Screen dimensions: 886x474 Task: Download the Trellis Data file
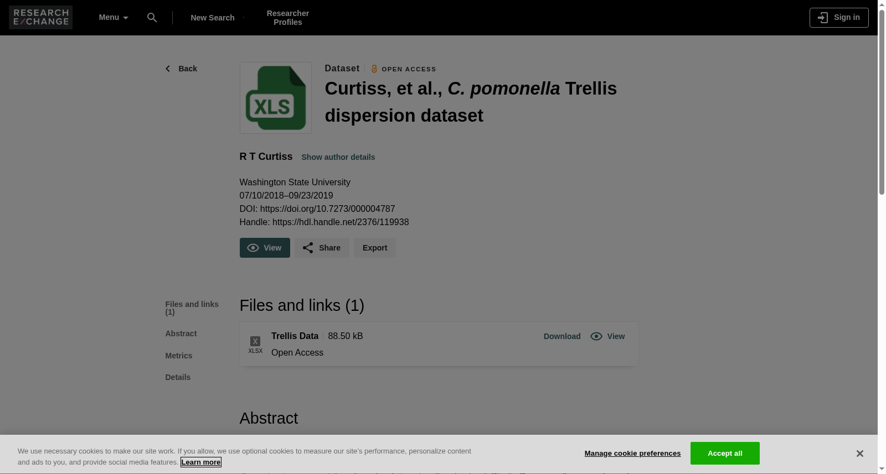562,336
